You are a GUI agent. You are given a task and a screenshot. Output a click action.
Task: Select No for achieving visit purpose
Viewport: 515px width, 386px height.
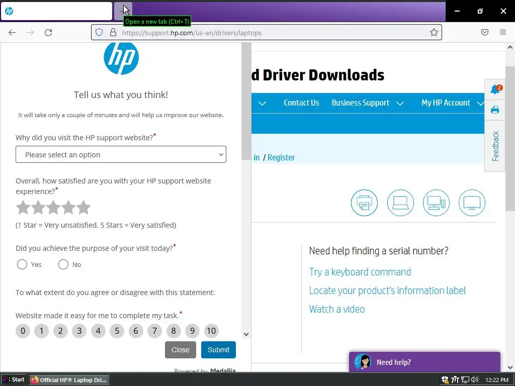click(63, 264)
